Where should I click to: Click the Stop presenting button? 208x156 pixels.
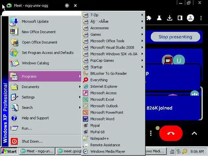pyautogui.click(x=175, y=37)
